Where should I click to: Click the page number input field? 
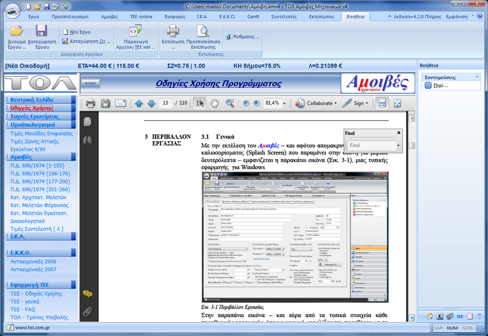click(x=165, y=103)
